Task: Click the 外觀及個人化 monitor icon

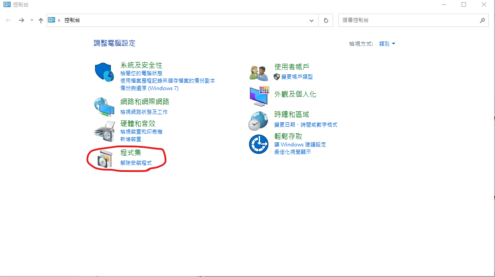Action: 259,96
